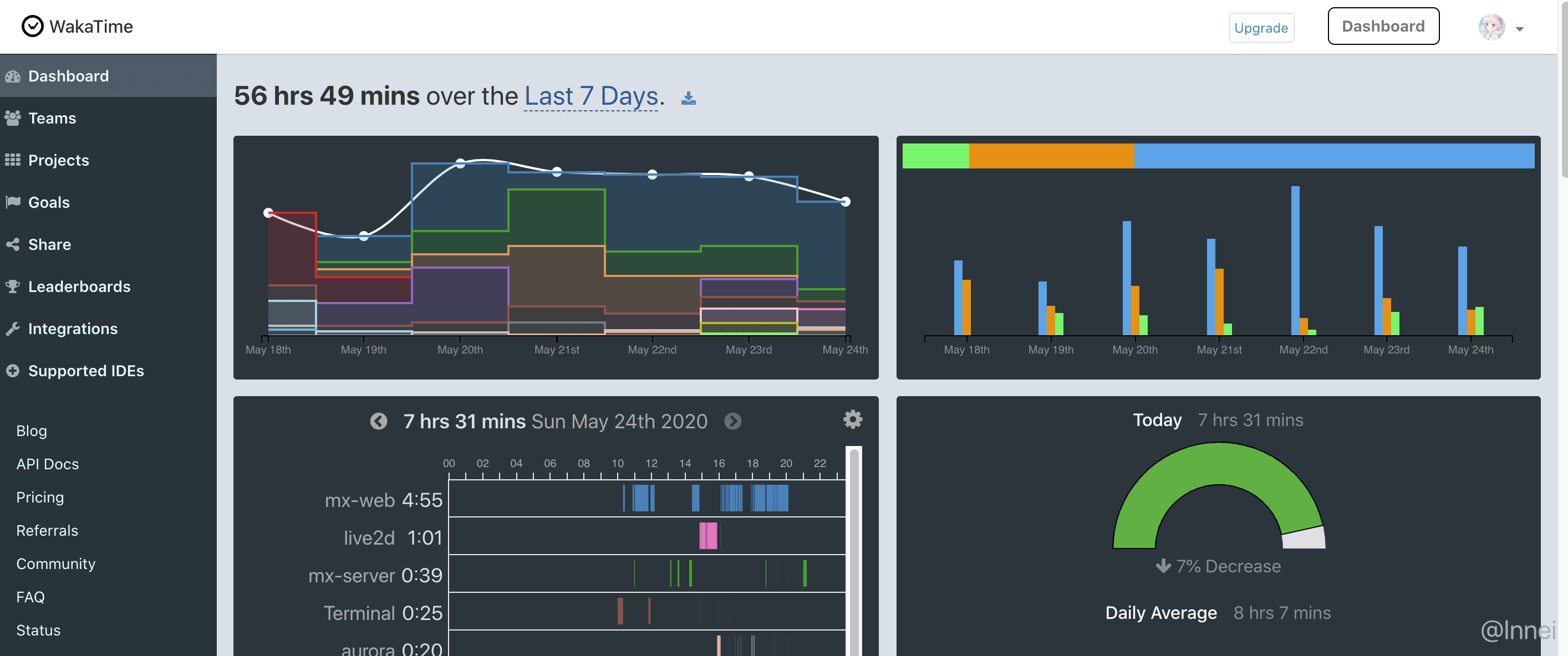This screenshot has height=656, width=1568.
Task: Click the May 24th point on line chart
Action: click(846, 202)
